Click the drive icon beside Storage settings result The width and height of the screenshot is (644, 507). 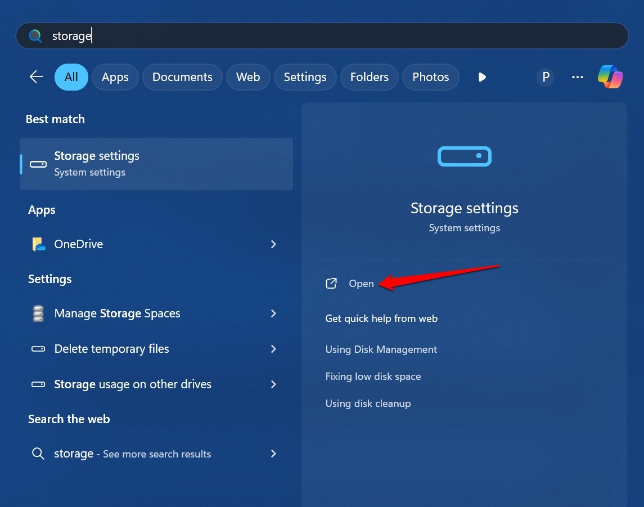38,164
